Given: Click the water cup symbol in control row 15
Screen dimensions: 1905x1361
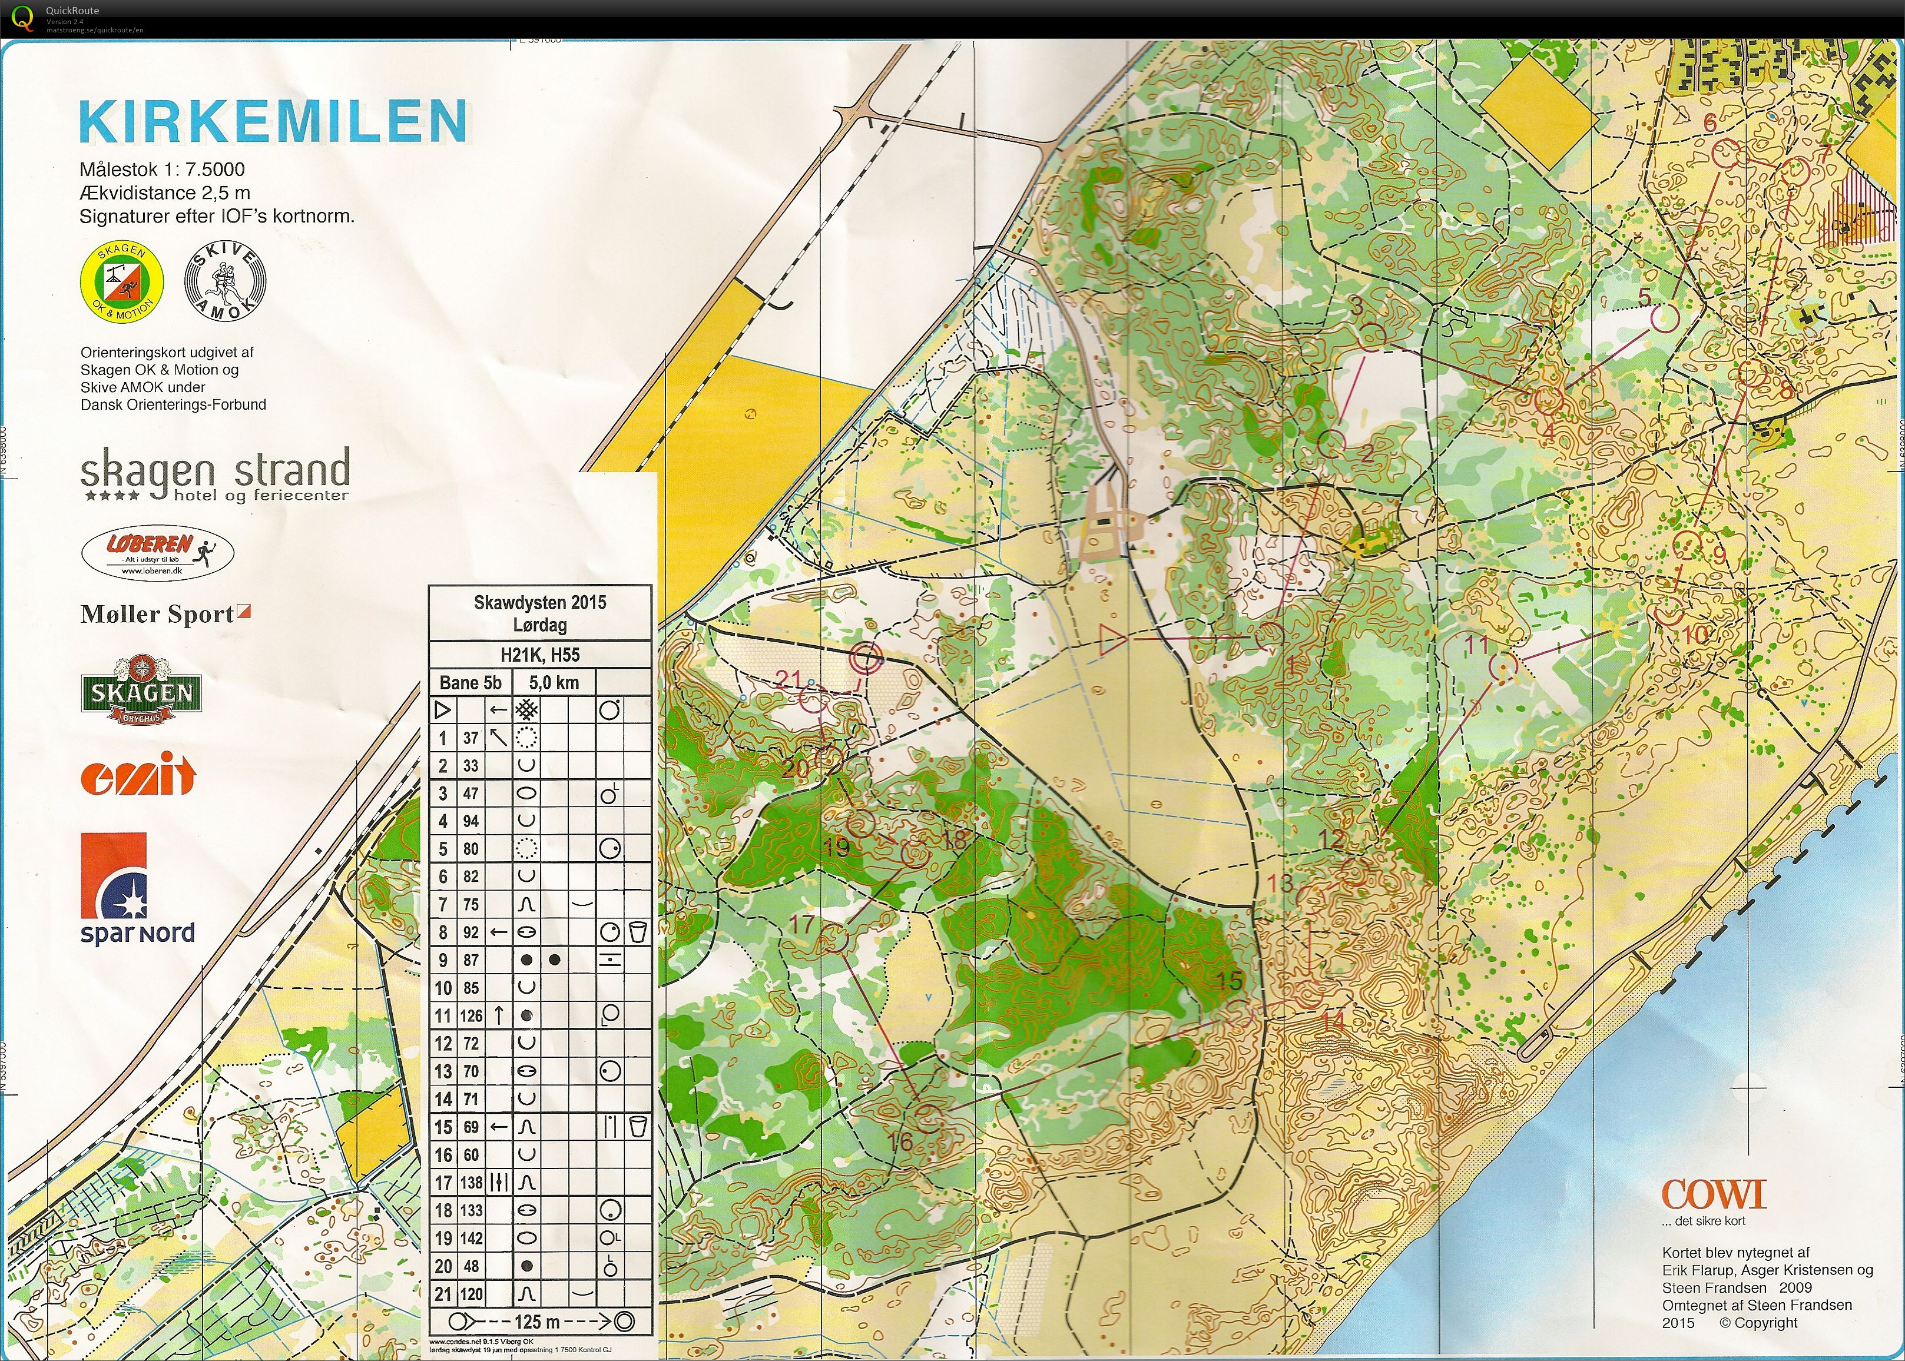Looking at the screenshot, I should coord(638,1126).
